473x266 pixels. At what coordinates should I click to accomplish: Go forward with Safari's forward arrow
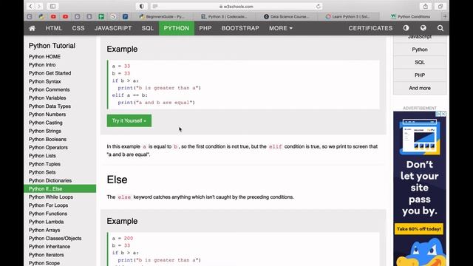tap(39, 7)
